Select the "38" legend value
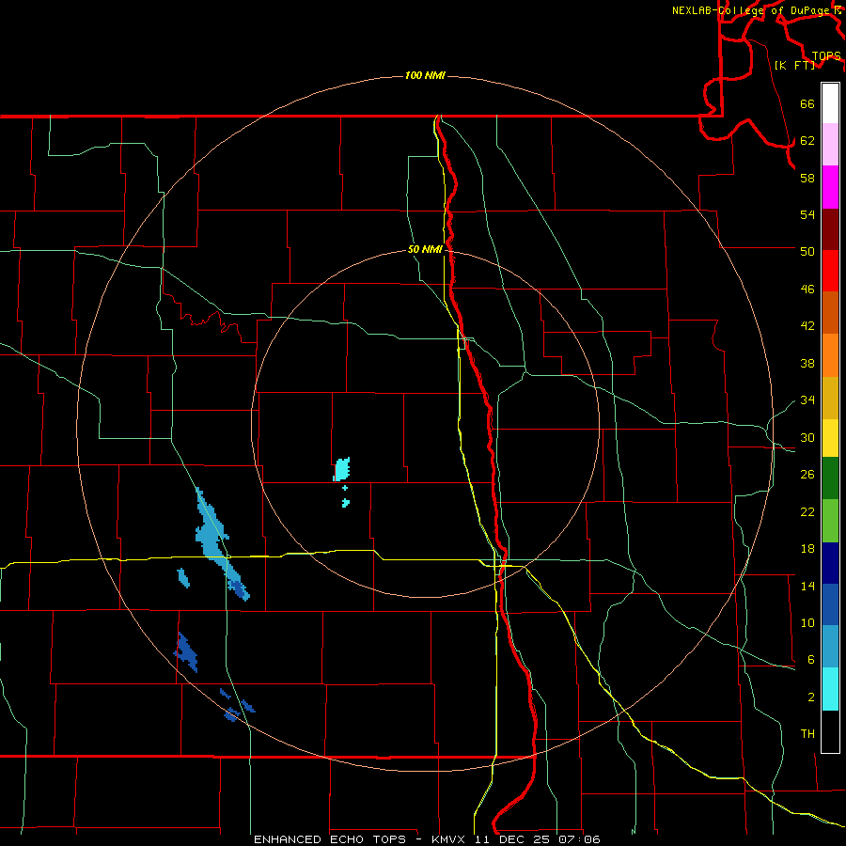 pos(807,364)
